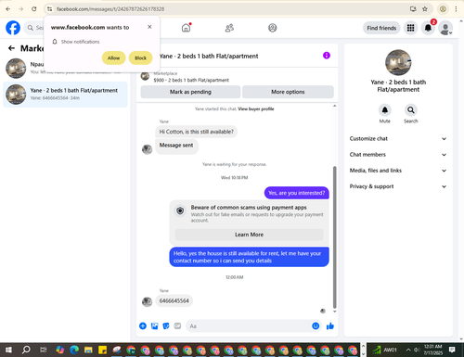This screenshot has width=464, height=357.
Task: Go back in the browser
Action: [x=8, y=9]
